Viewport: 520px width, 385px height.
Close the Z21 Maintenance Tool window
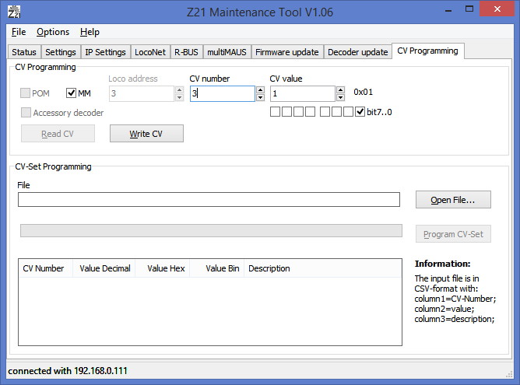497,9
